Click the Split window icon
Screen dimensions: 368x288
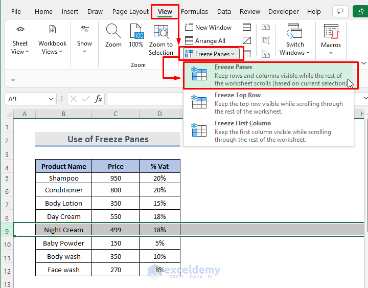[x=247, y=27]
